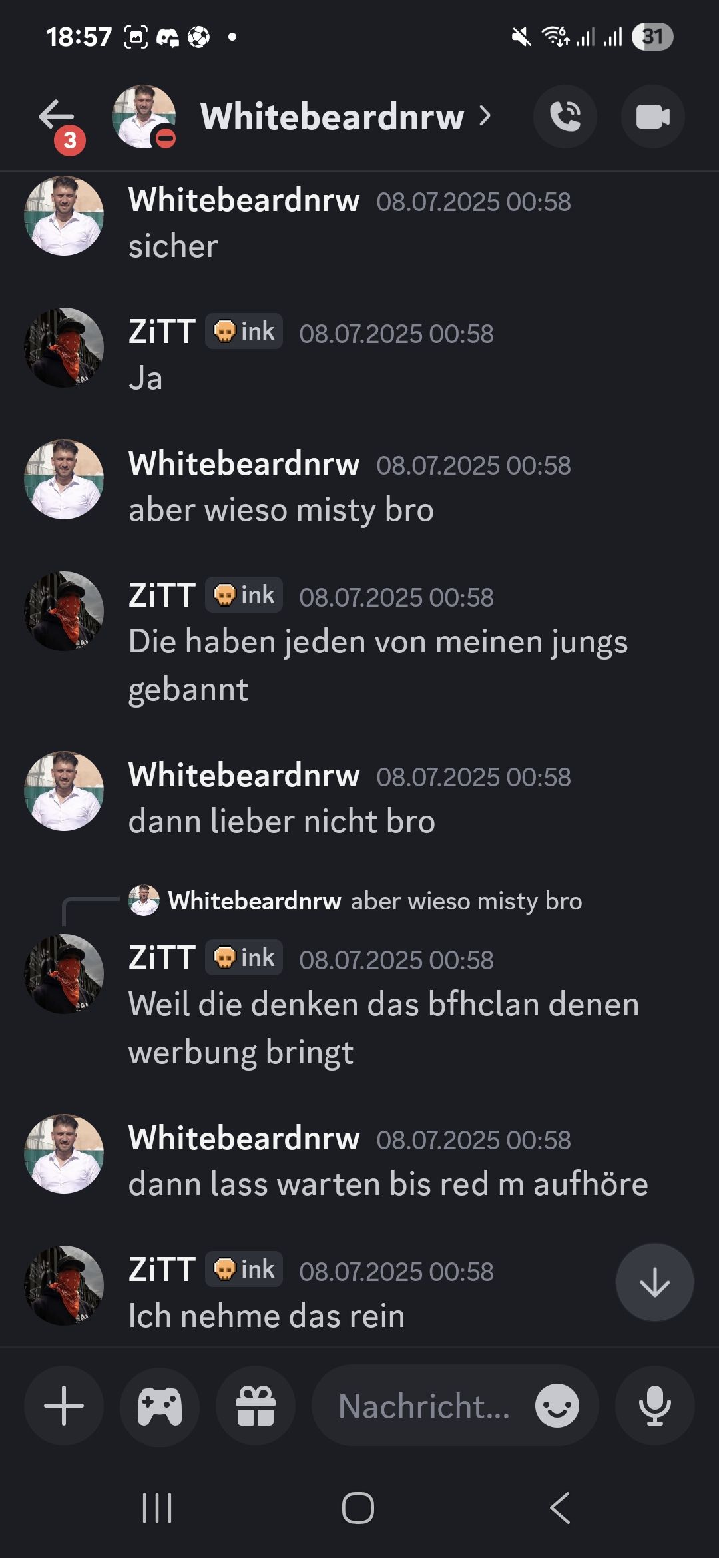Image resolution: width=719 pixels, height=1558 pixels.
Task: Tap the Android system back chevron
Action: (x=560, y=1508)
